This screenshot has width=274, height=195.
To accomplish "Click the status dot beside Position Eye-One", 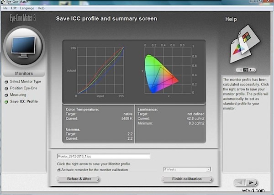I will point(6,88).
